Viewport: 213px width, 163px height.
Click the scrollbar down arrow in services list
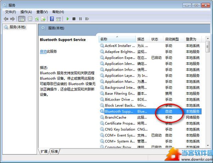click(208, 146)
